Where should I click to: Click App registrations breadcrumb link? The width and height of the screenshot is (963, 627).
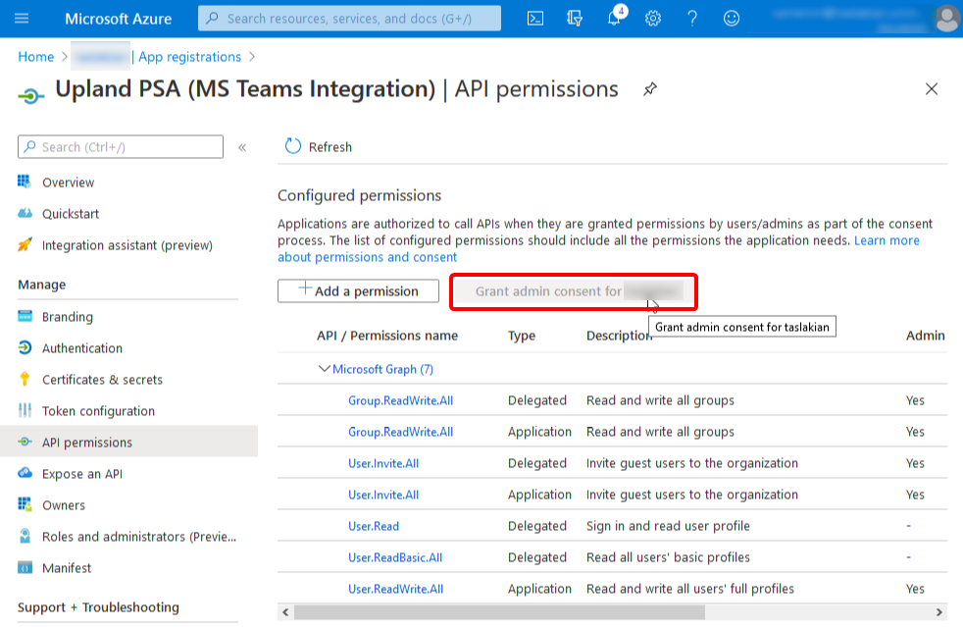[189, 57]
